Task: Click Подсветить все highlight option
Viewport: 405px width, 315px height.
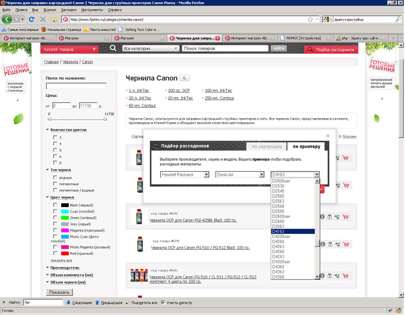Action: [x=142, y=303]
